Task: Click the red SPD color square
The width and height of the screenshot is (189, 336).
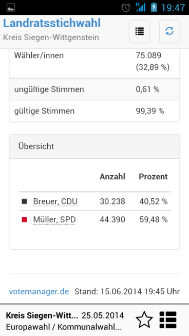Action: tap(24, 220)
